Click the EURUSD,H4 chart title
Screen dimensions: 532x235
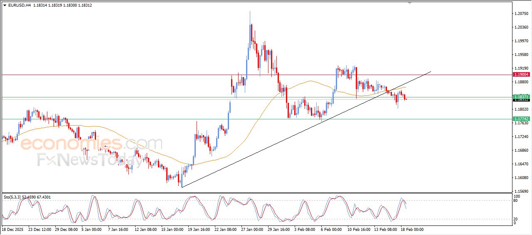pos(20,5)
